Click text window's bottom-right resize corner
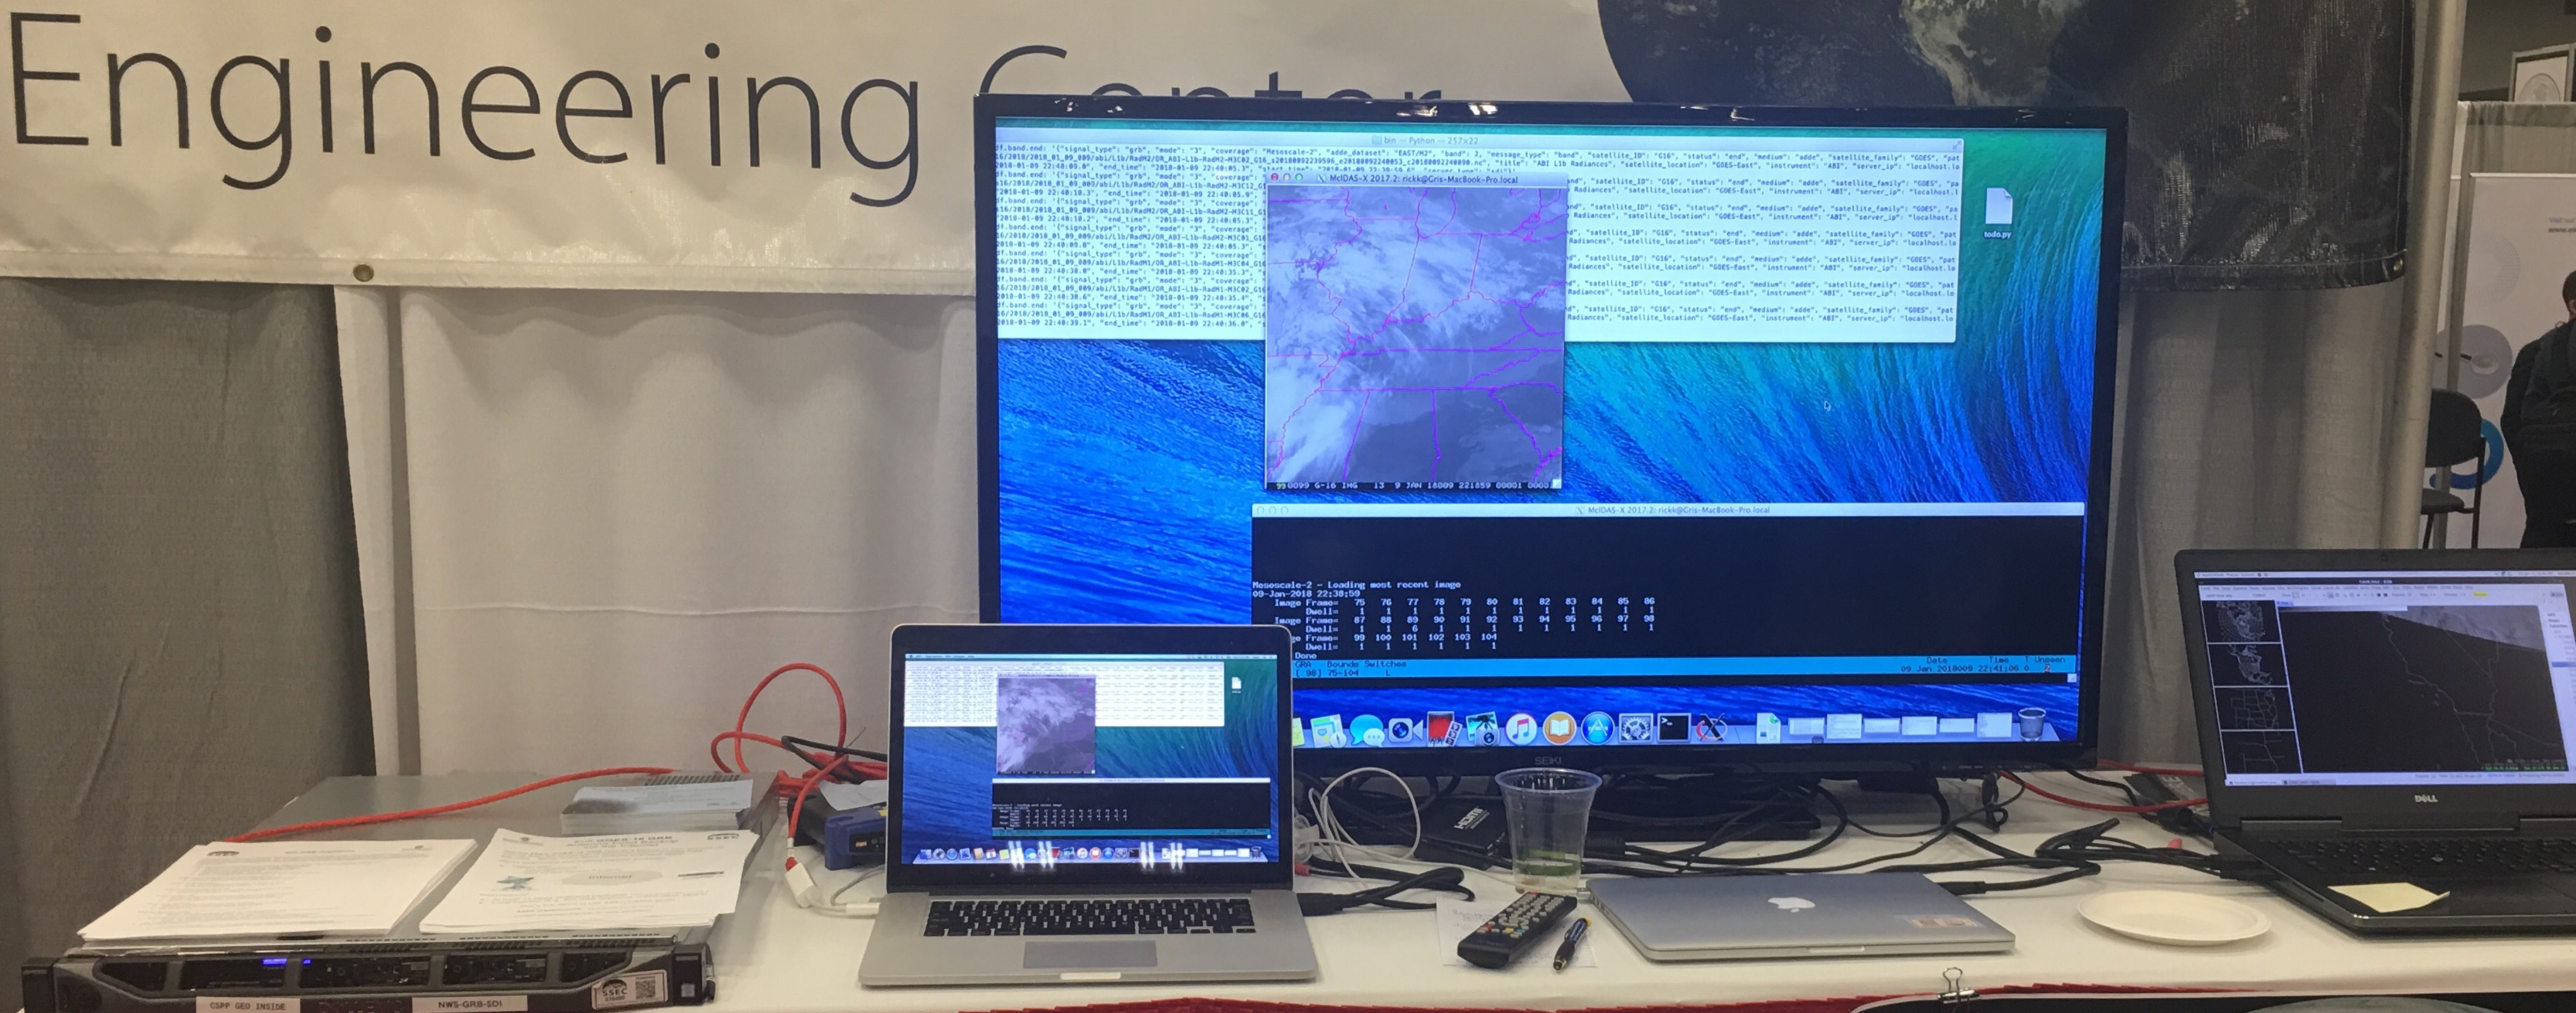2576x1013 pixels. pos(2072,678)
